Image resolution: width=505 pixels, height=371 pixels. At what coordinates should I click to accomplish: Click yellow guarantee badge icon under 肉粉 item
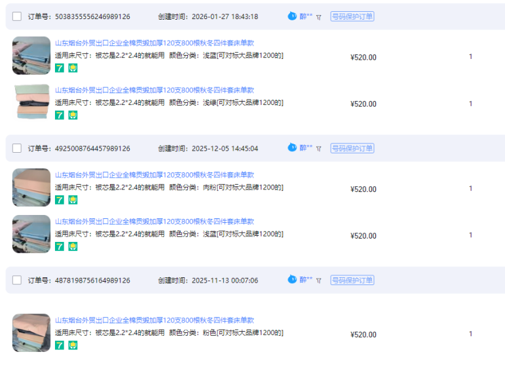pyautogui.click(x=73, y=200)
